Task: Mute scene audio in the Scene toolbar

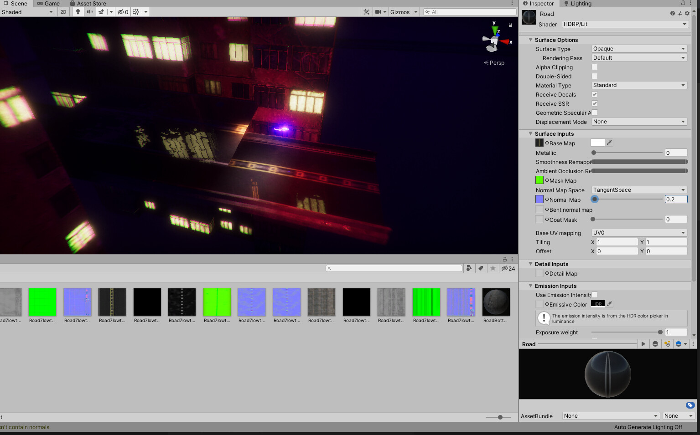Action: pos(89,12)
